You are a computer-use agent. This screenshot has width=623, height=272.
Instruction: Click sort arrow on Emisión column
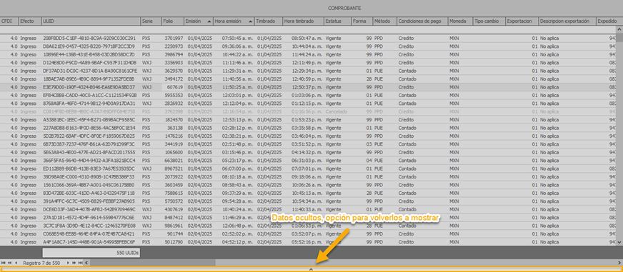tap(209, 21)
